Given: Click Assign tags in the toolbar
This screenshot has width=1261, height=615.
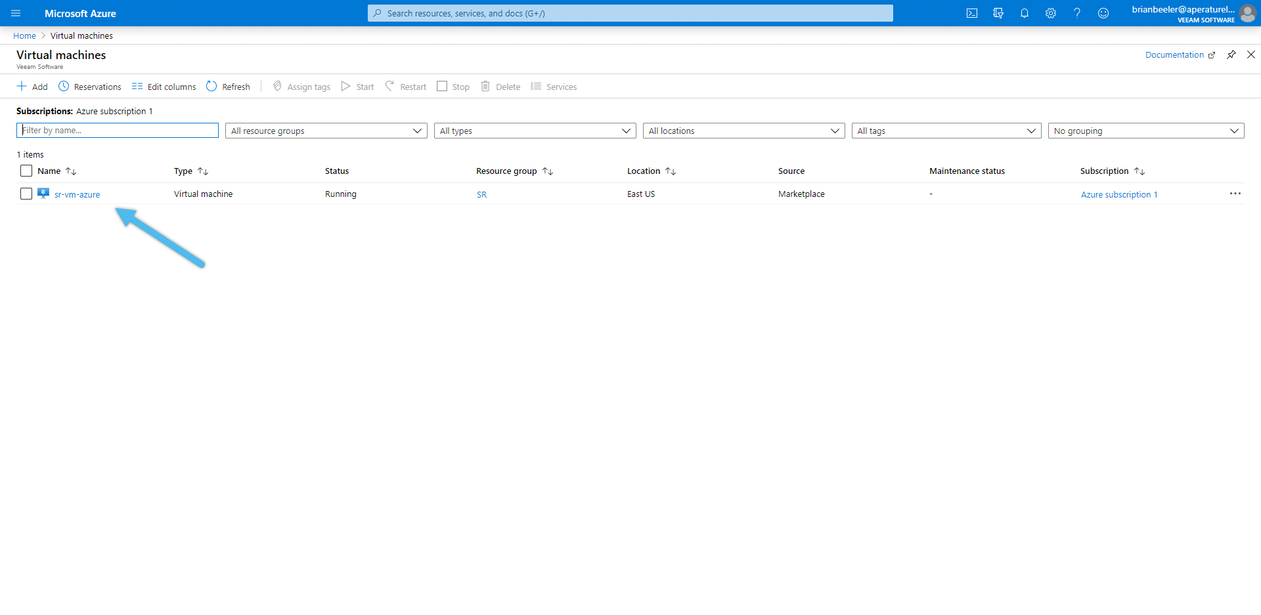Looking at the screenshot, I should (x=301, y=87).
